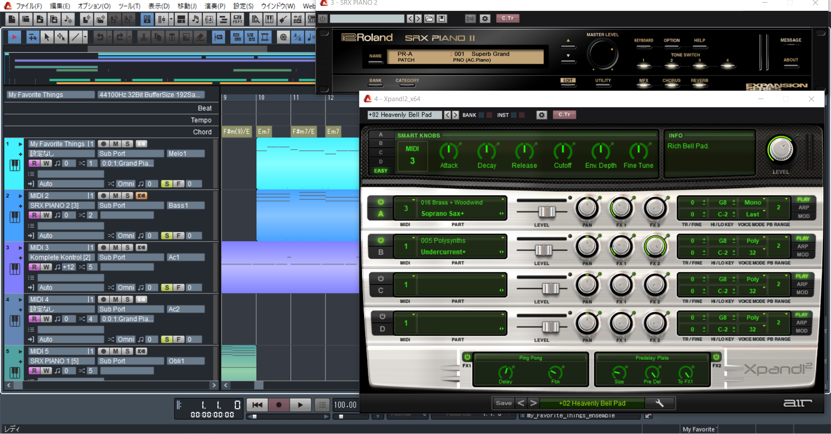Select the arrow pointer tool
Image resolution: width=831 pixels, height=434 pixels.
[x=47, y=38]
